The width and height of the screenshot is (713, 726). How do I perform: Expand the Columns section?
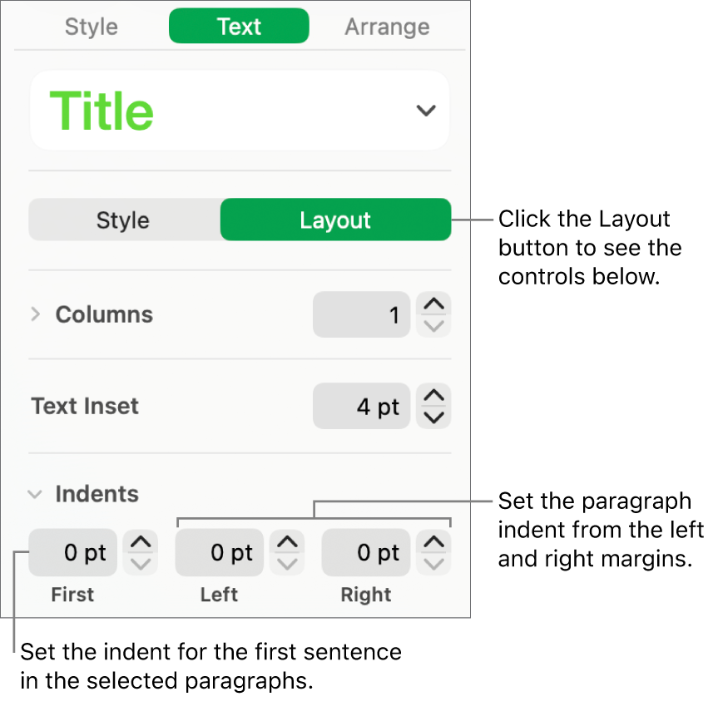(x=34, y=314)
